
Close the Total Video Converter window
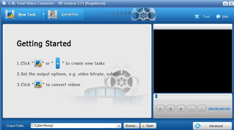tap(231, 3)
